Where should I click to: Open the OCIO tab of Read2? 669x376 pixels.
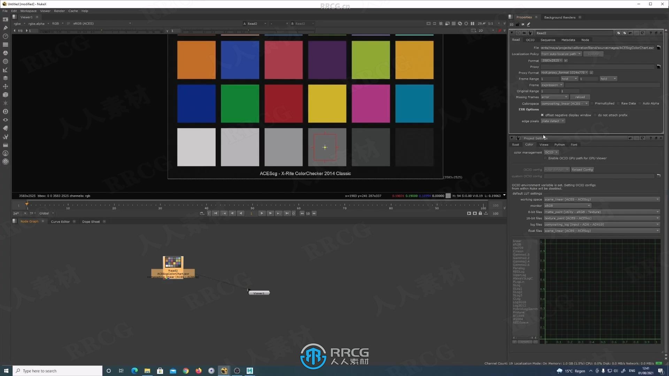(530, 40)
